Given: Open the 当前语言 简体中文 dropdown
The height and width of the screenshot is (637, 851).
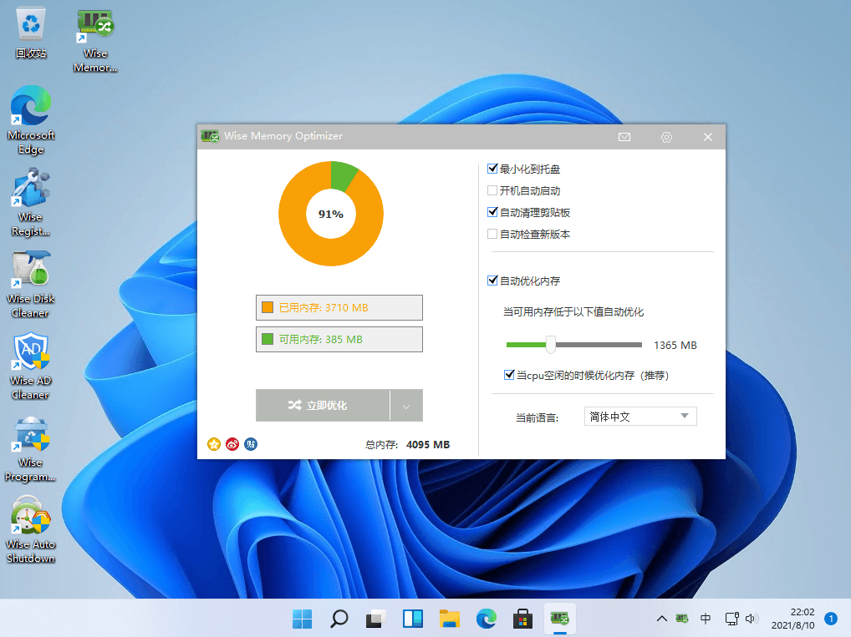Looking at the screenshot, I should click(x=640, y=417).
